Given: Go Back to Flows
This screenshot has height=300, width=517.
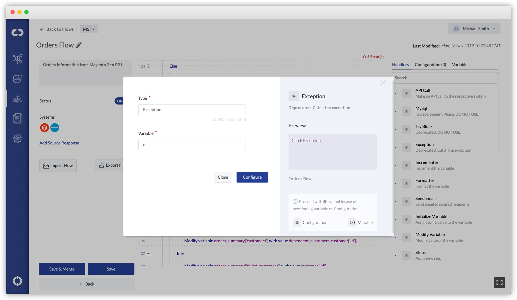Looking at the screenshot, I should [57, 29].
